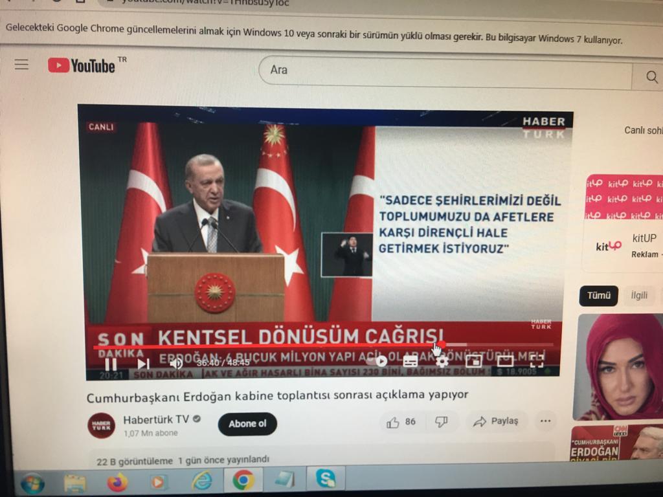Click the Chrome icon in the taskbar
Screen dimensions: 663x497
(x=243, y=480)
